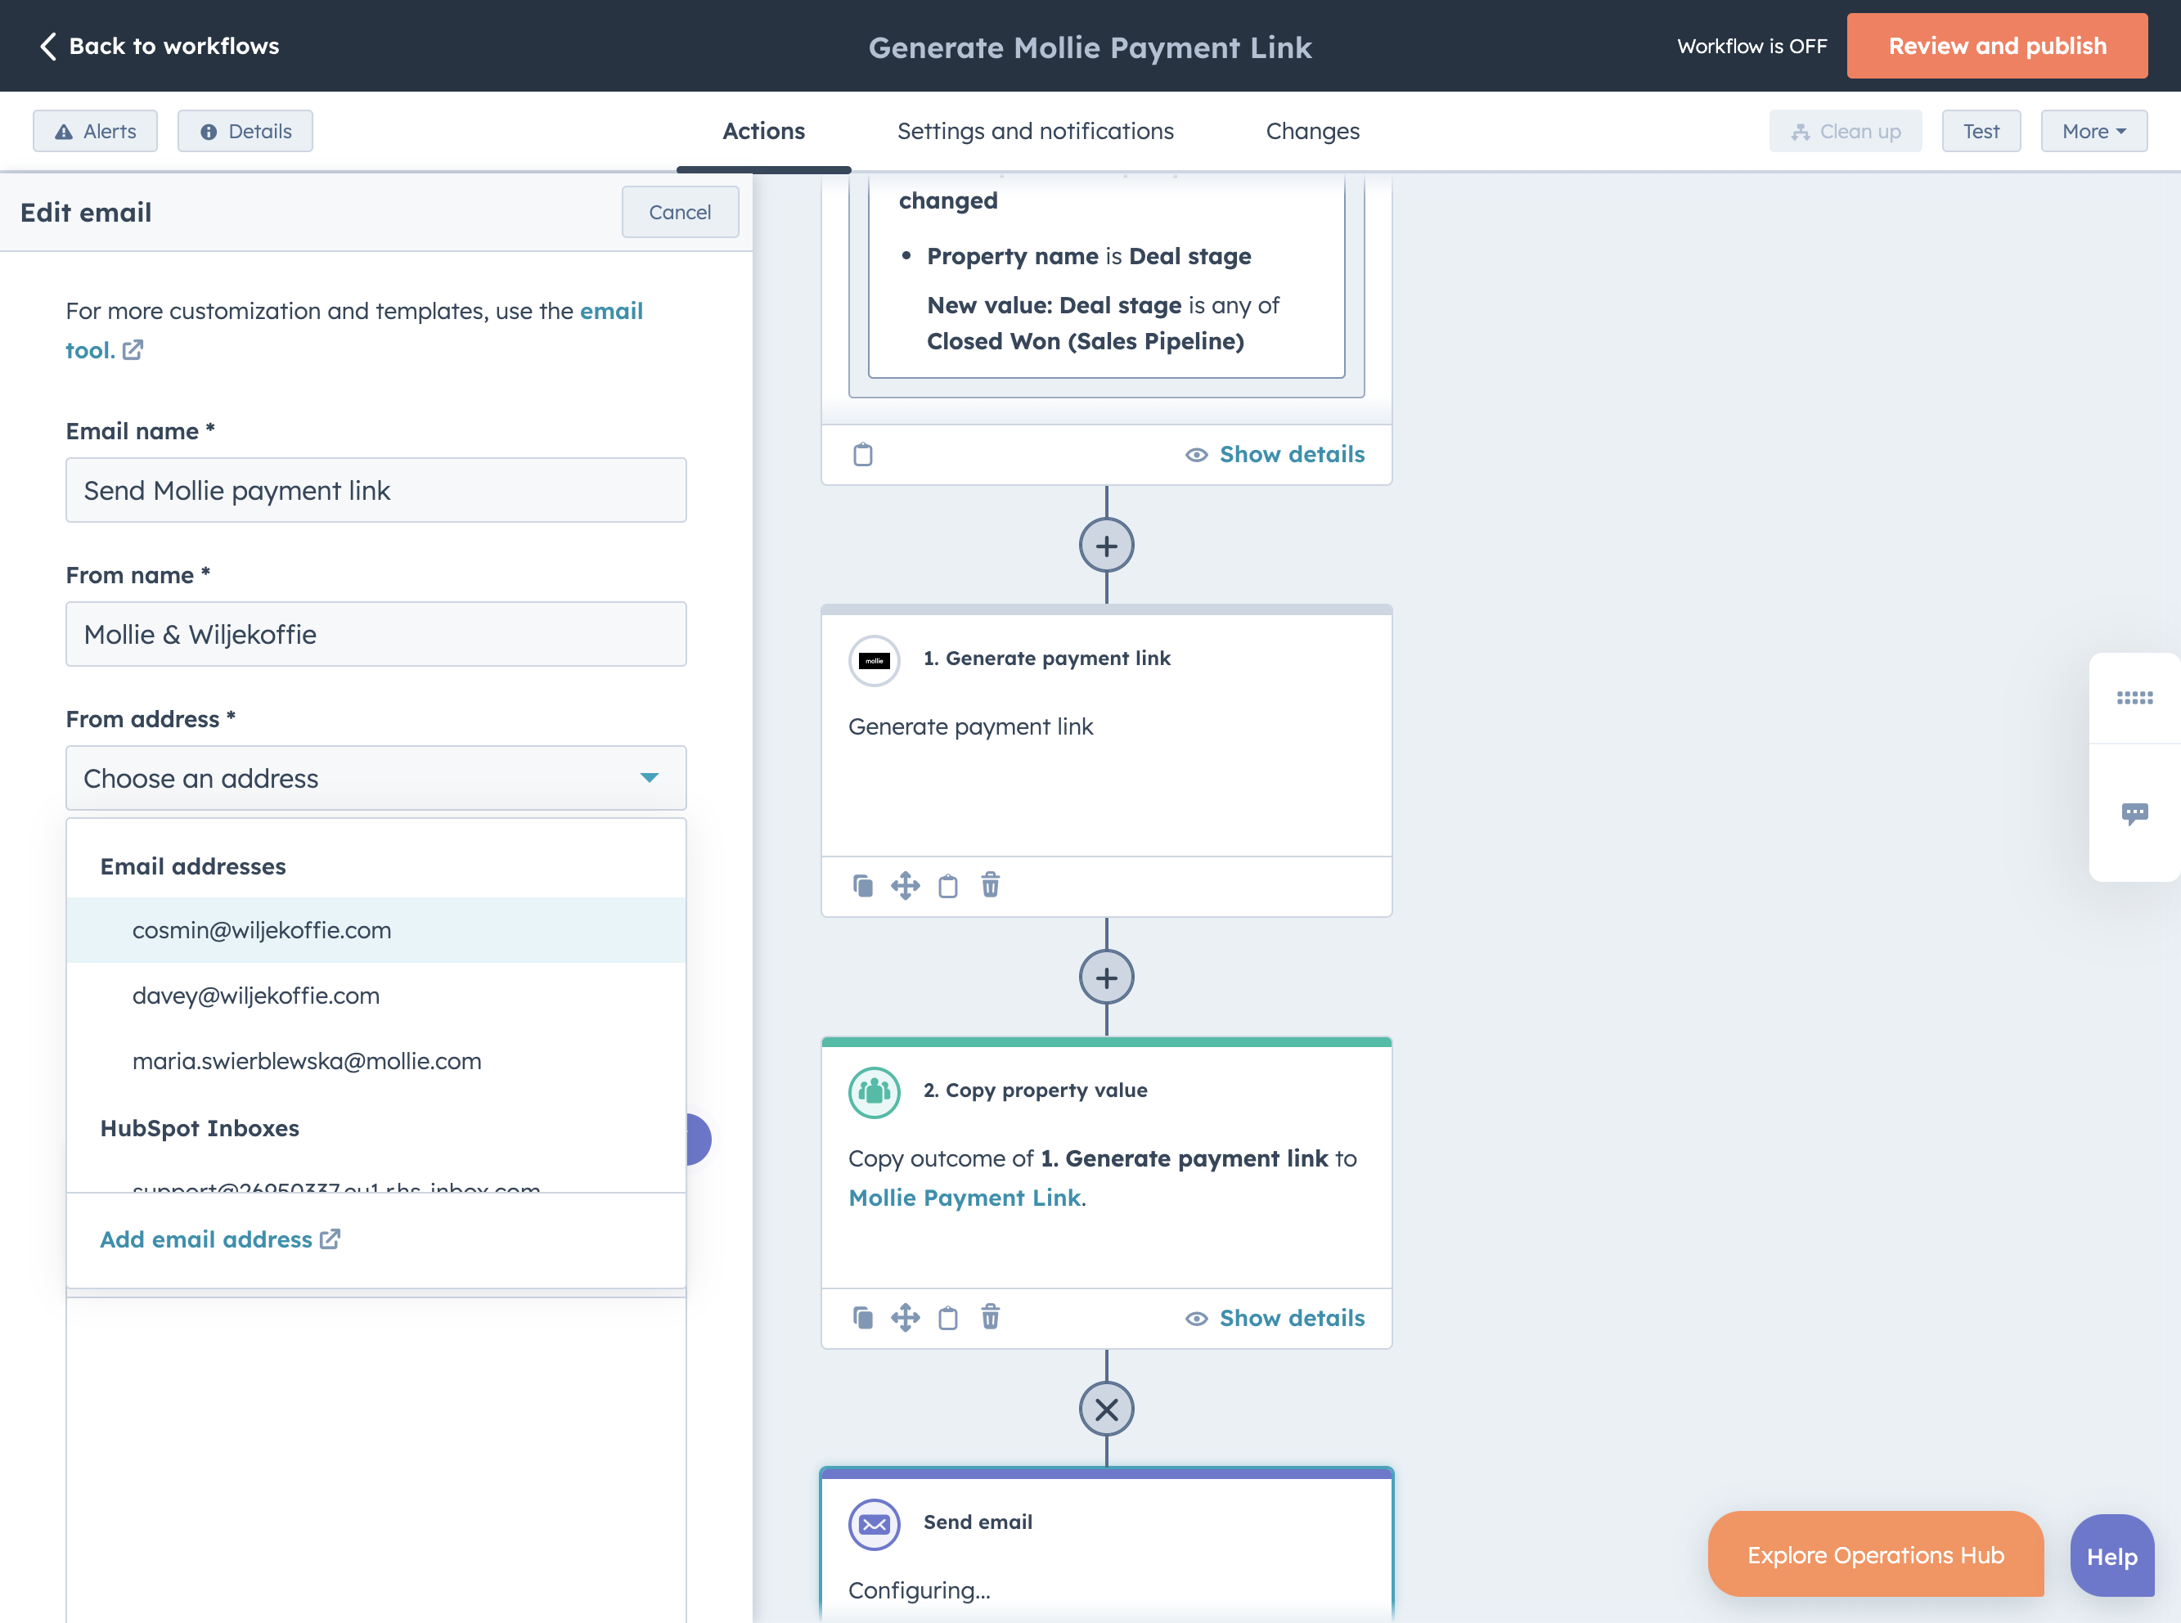
Task: Click the Copy property value step icon
Action: [875, 1092]
